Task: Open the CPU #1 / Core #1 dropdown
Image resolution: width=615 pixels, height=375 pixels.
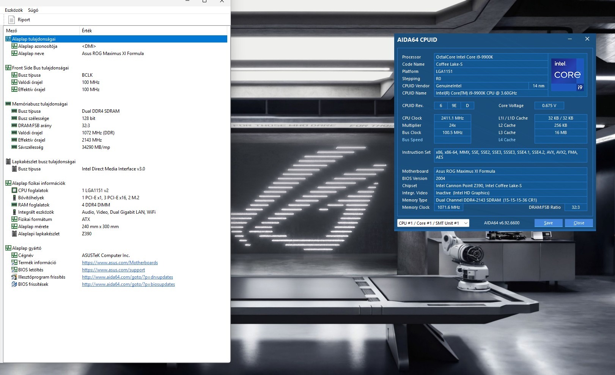Action: [x=433, y=223]
